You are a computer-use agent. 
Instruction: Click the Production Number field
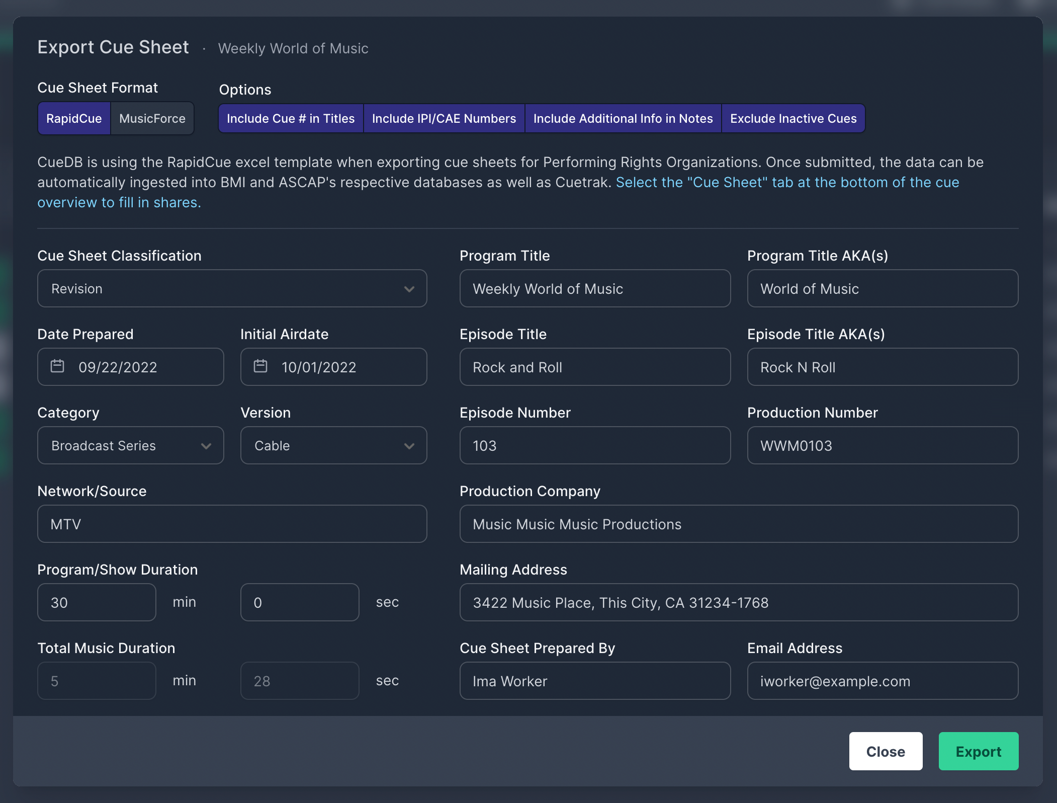tap(883, 446)
